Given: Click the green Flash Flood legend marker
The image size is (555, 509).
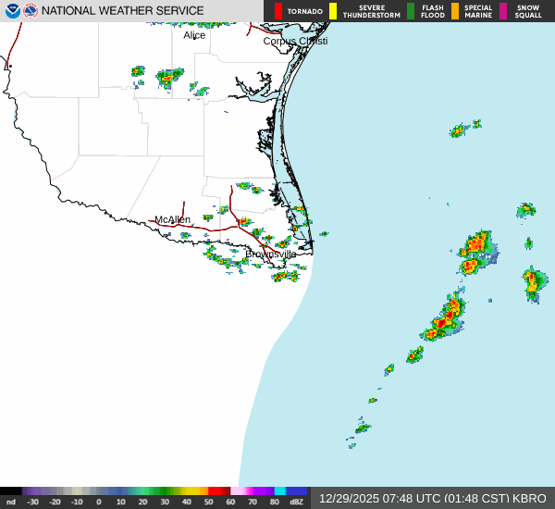Looking at the screenshot, I should [411, 11].
